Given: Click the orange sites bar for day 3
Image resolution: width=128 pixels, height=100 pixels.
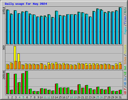Looking at the screenshot, I should click(16, 65).
